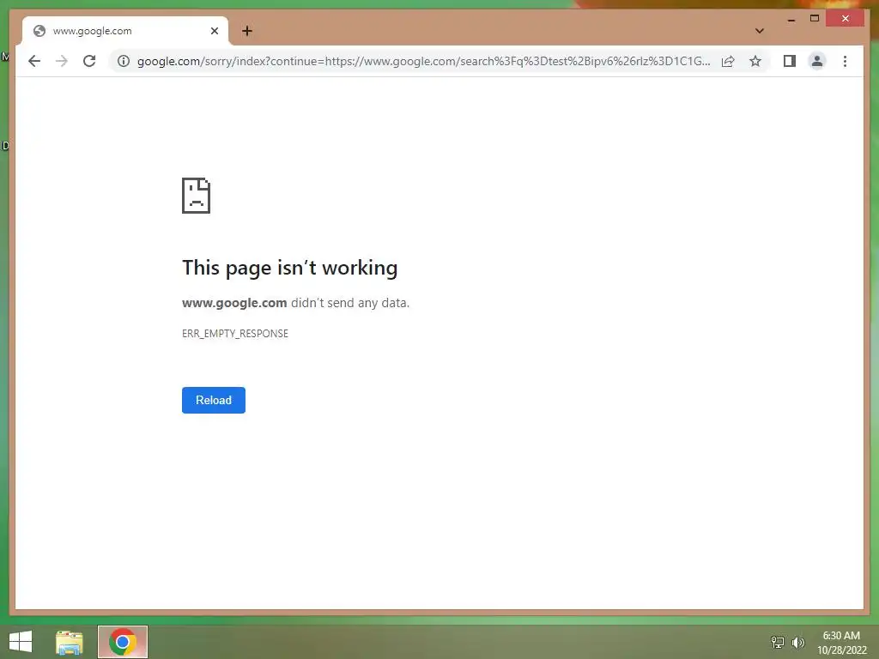Open the volume speaker tray icon

point(798,642)
